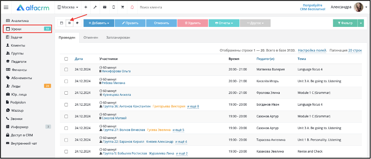Click the mobile phone icon

click(x=114, y=7)
